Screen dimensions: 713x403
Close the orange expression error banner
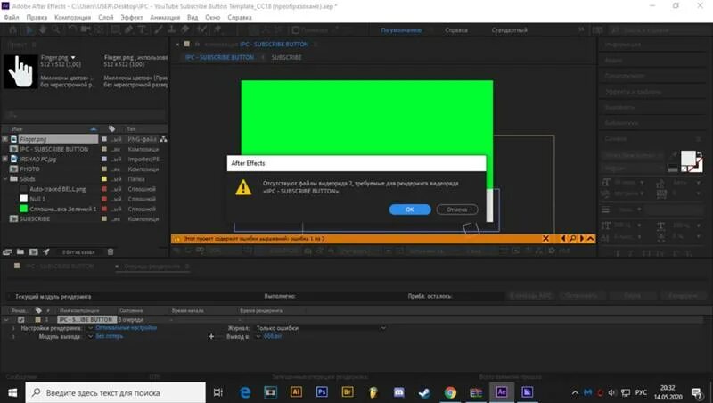coord(545,238)
